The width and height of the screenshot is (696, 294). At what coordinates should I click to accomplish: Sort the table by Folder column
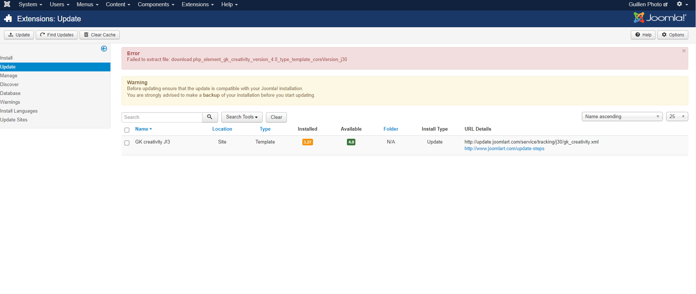pos(391,129)
